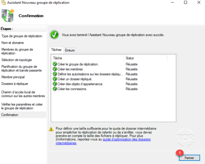Open the guide d'optimisation des dossiers intermédiaires link
This screenshot has height=164, width=205.
click(103, 141)
